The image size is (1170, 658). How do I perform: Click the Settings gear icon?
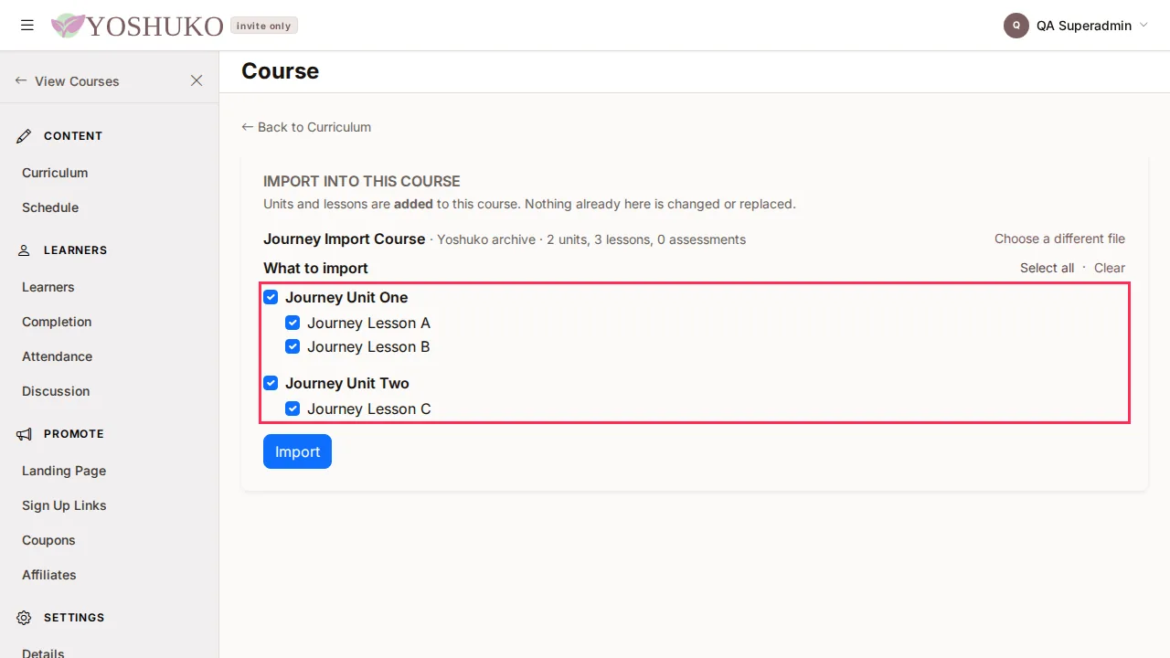[x=25, y=618]
